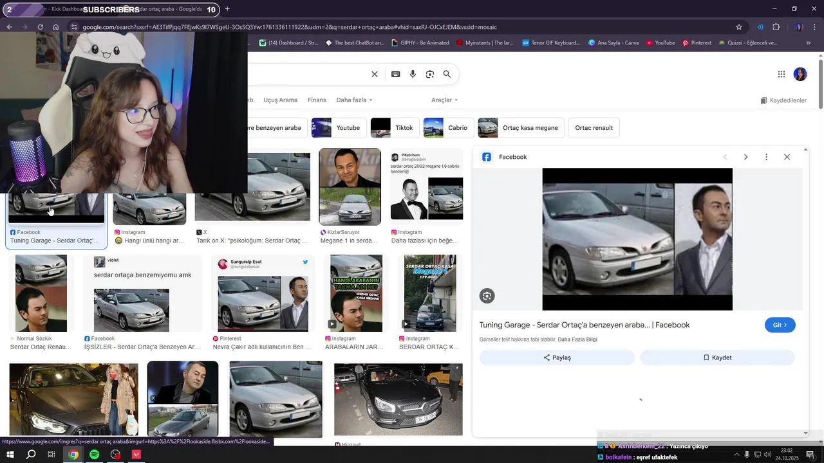Open the Hürriyet black Mercedes thumbnail
824x463 pixels.
pos(398,399)
